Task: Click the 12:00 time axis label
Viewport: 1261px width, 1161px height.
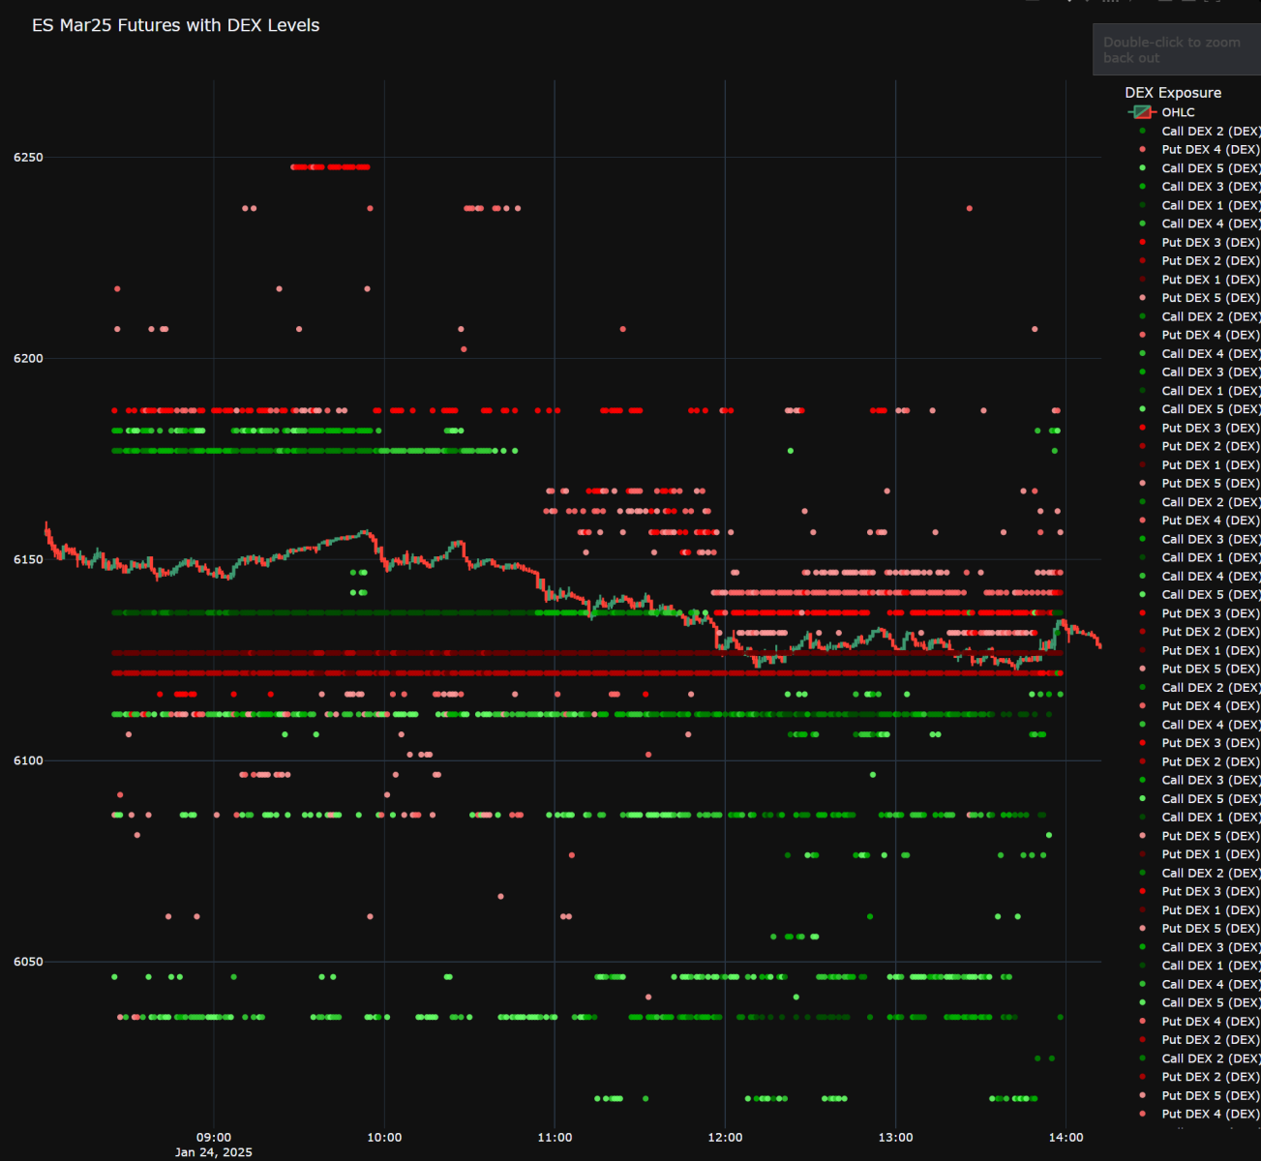Action: pyautogui.click(x=725, y=1138)
